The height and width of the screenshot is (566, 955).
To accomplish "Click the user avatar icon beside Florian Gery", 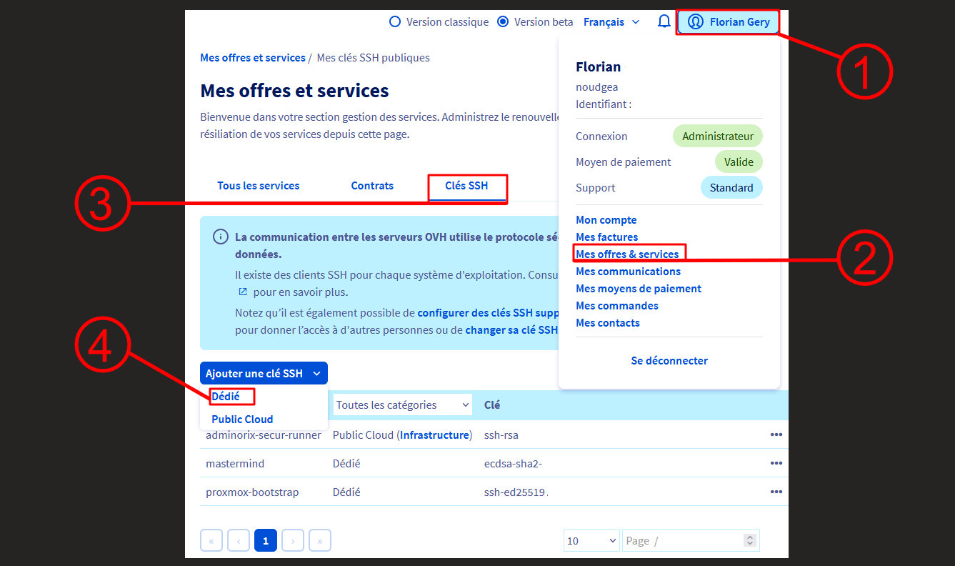I will (x=695, y=21).
